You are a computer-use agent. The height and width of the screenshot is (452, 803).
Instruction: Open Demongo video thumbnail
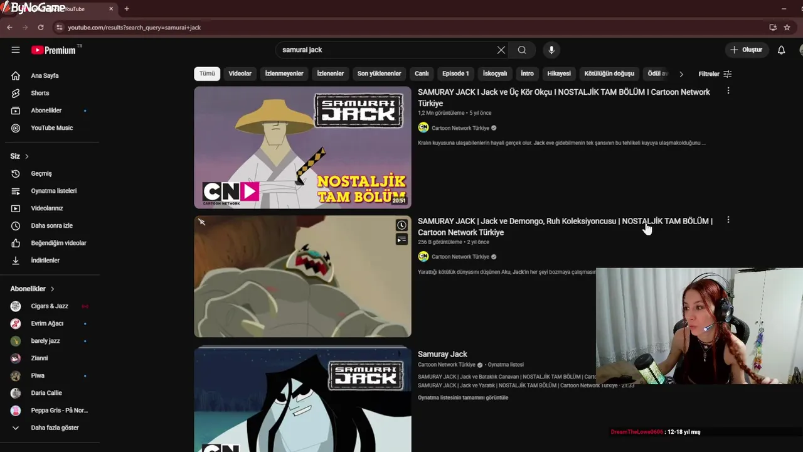302,276
